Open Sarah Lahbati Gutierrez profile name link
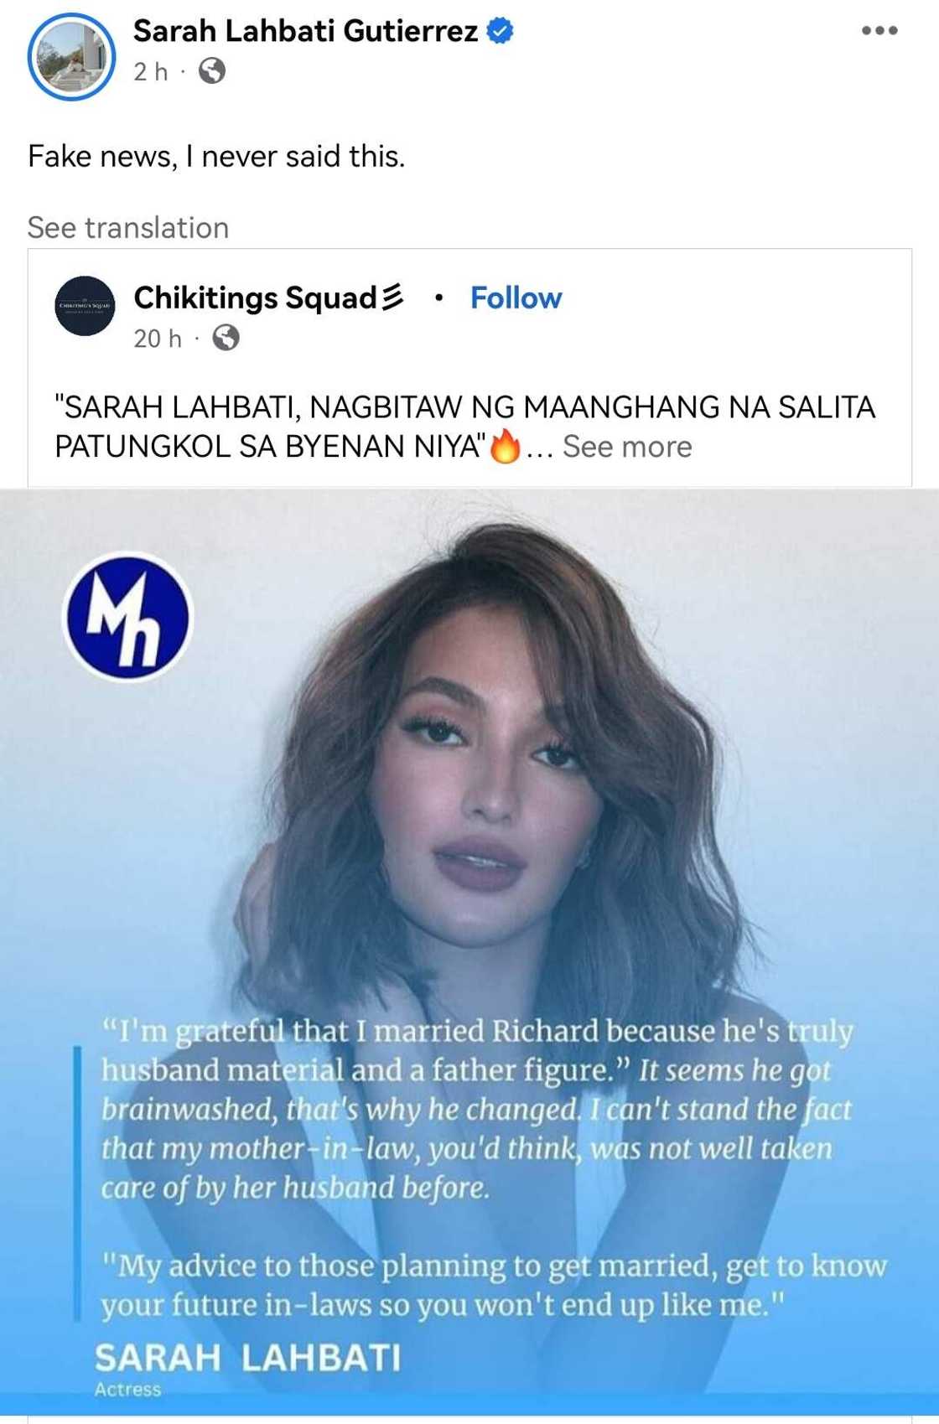Viewport: 939px width, 1424px height. tap(306, 31)
